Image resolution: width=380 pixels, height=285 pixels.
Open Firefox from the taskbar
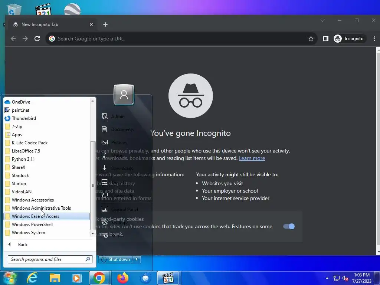tap(122, 278)
